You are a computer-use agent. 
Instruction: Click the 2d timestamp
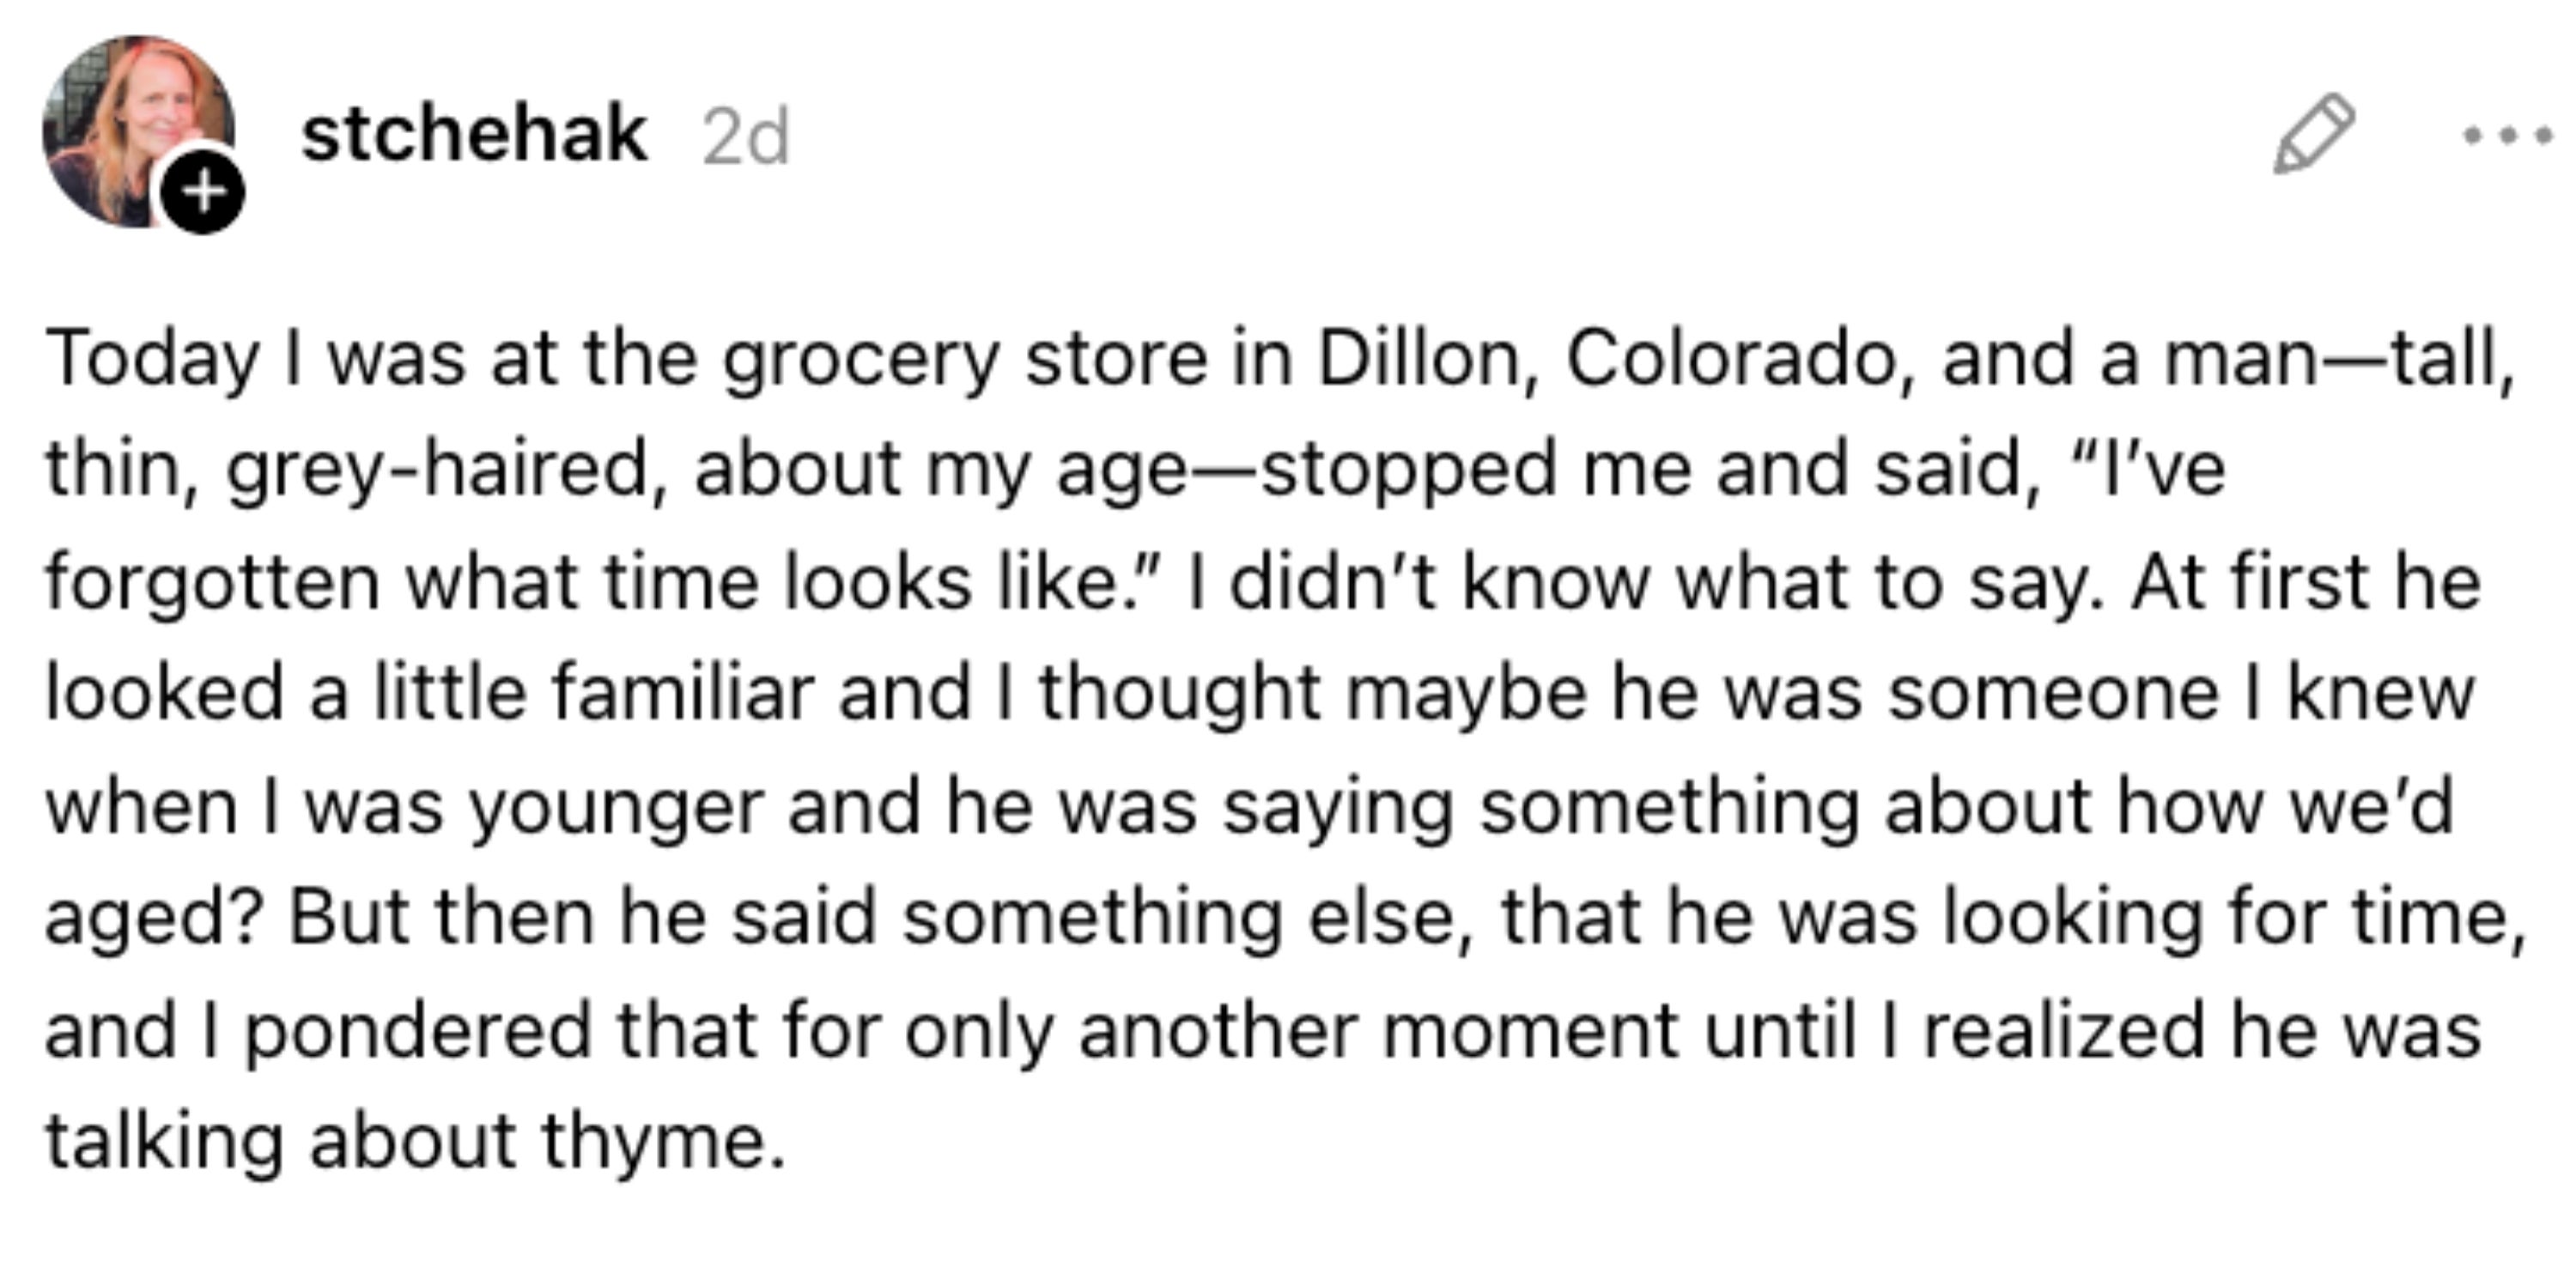[x=746, y=137]
